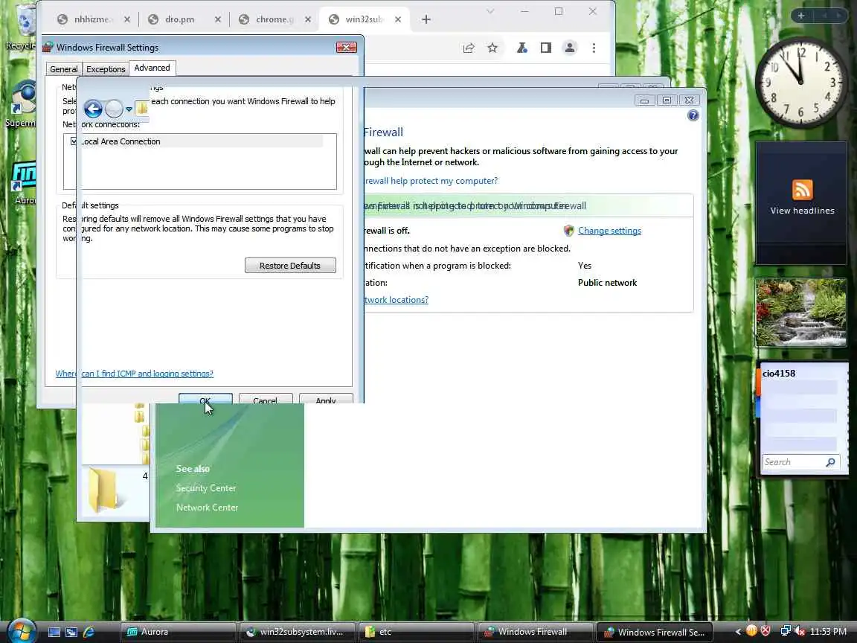Switch to the etc folder taskbar button
The image size is (857, 643).
coord(416,632)
